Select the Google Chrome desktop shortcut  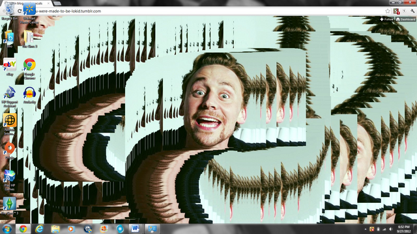[x=29, y=69]
